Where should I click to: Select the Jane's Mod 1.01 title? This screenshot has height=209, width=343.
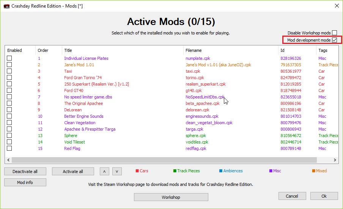pos(79,65)
